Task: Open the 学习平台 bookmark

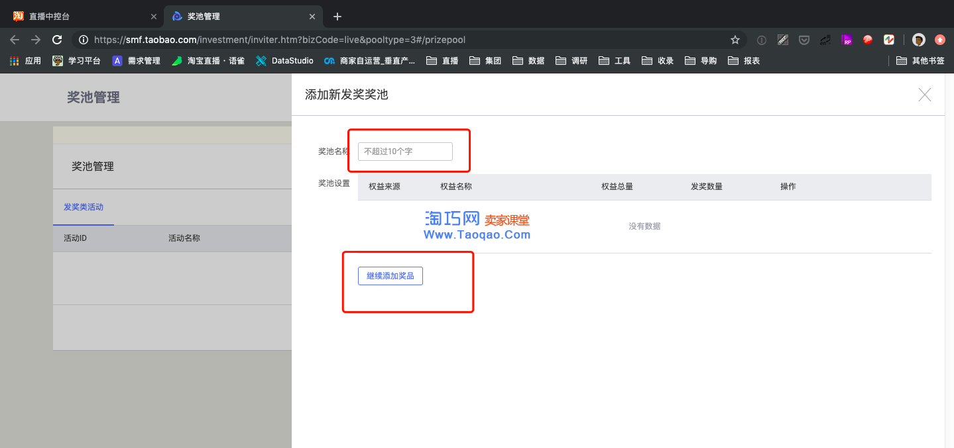Action: coord(76,61)
